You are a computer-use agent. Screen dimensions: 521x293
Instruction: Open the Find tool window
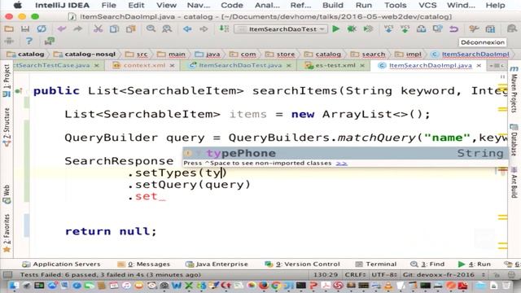pyautogui.click(x=427, y=264)
